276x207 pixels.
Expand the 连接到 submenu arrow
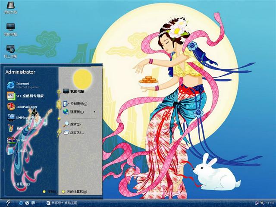coord(94,112)
